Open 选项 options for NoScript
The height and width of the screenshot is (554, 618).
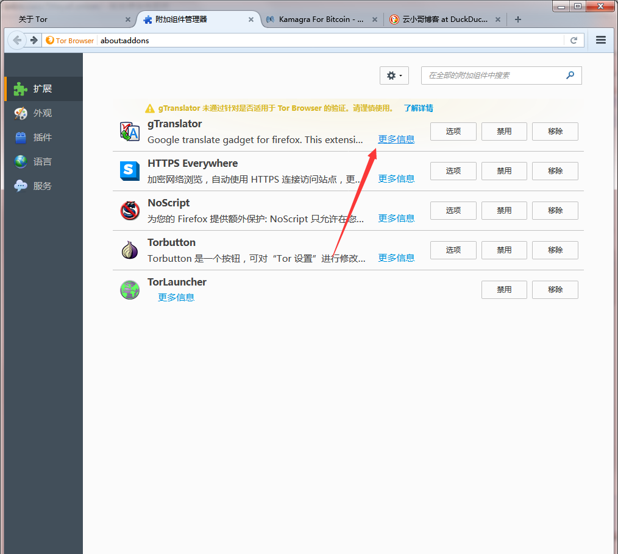tap(453, 211)
